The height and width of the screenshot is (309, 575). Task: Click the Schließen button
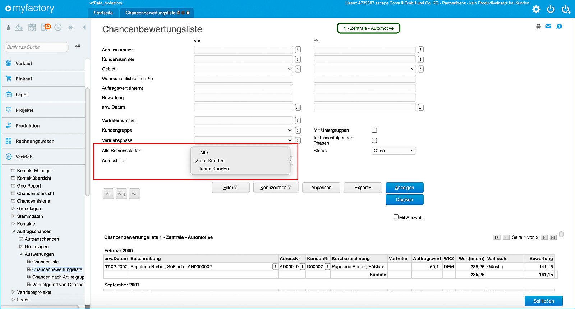(544, 301)
